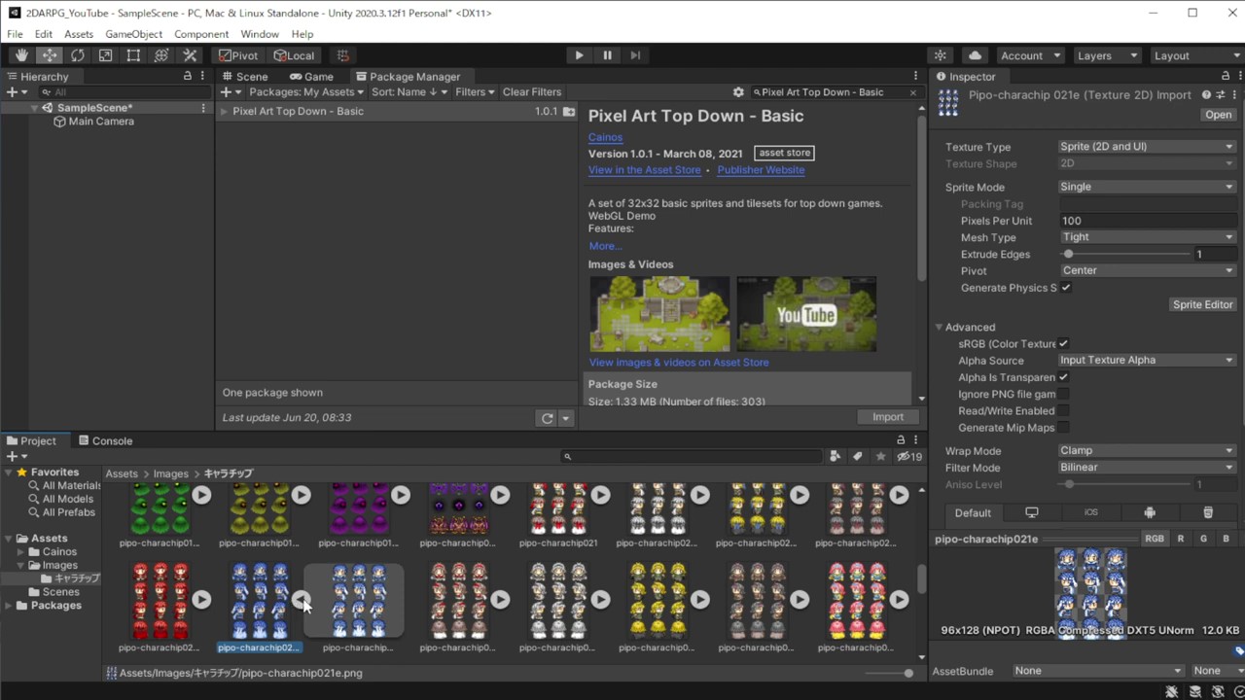Toggle Alpha Is Transparency checkbox
This screenshot has height=700, width=1245.
point(1063,377)
